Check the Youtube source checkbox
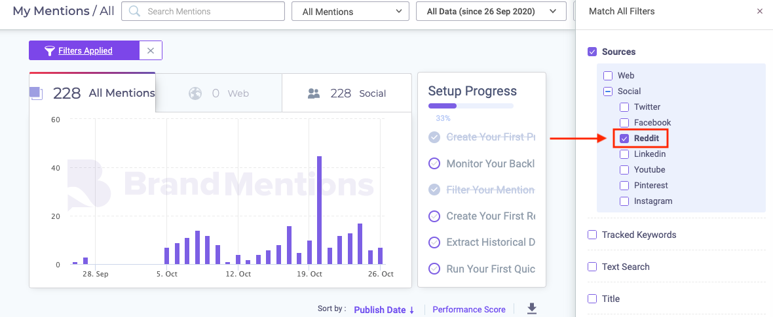773x317 pixels. pos(624,170)
